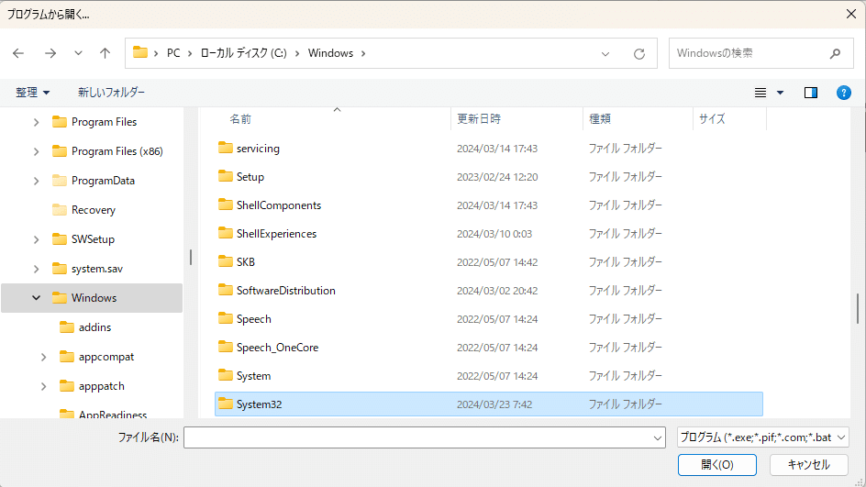Viewport: 866px width, 487px height.
Task: Collapse the Windows tree node
Action: click(37, 298)
